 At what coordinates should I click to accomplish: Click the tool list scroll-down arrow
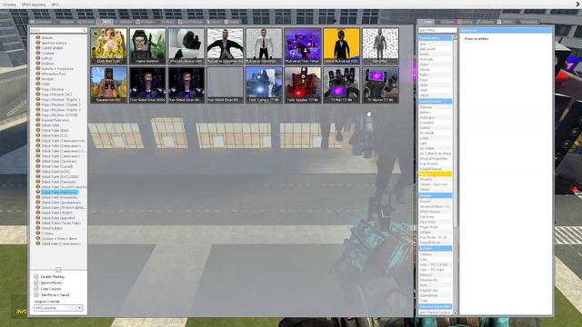click(x=456, y=312)
